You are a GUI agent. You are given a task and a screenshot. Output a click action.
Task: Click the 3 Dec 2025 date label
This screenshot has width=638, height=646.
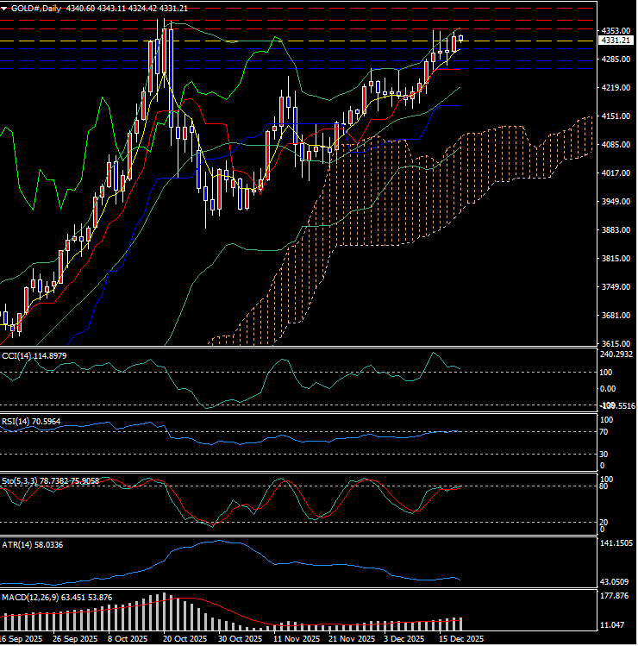403,639
